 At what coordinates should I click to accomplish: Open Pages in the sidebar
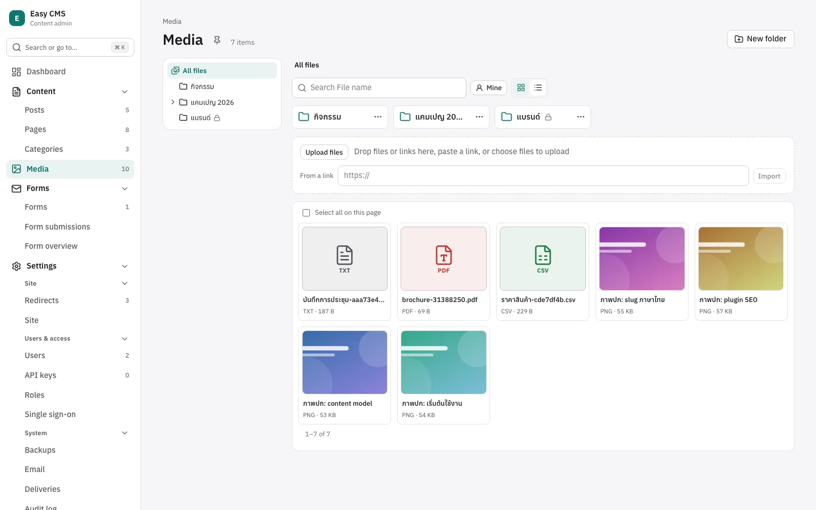click(70, 130)
